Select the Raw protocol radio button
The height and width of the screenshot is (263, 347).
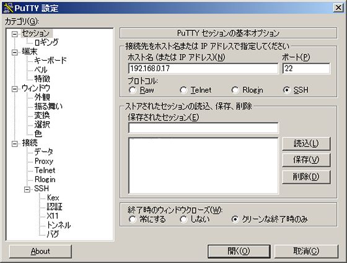133,90
